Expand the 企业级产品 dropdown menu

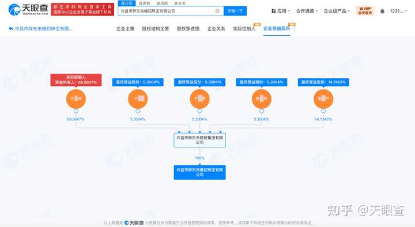click(x=337, y=11)
